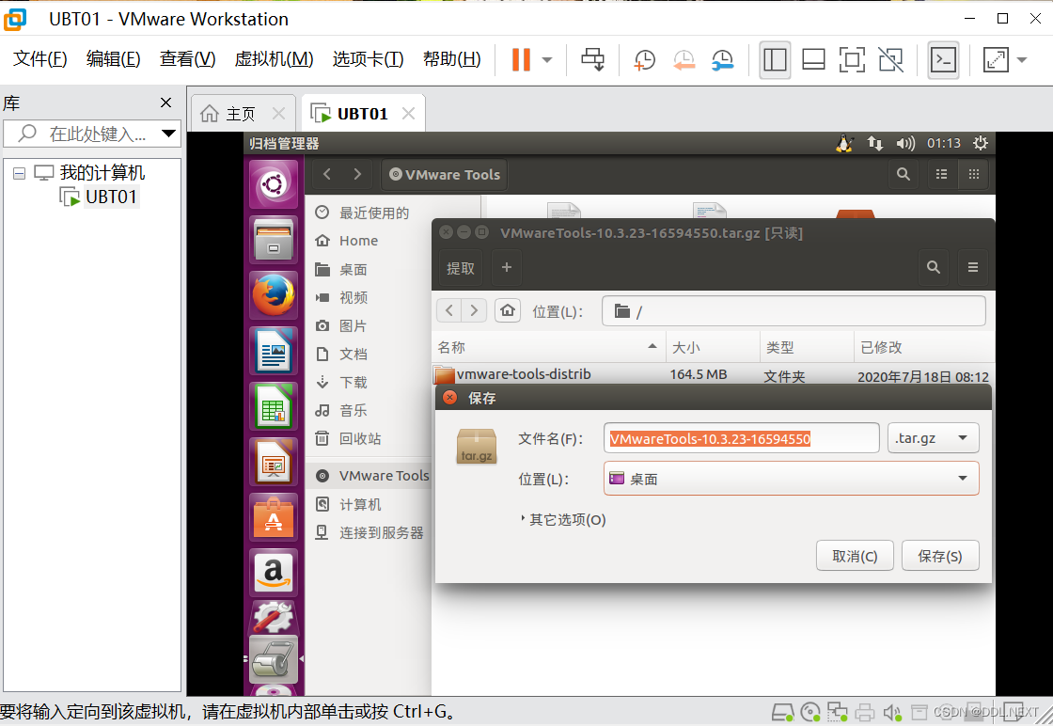Open the 帮助(H) menu
The width and height of the screenshot is (1053, 726).
[x=452, y=59]
